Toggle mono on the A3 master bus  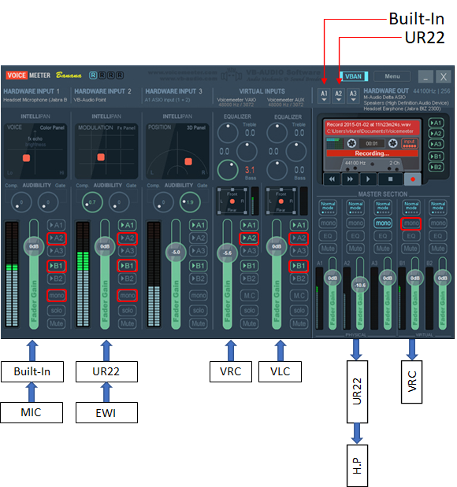click(383, 223)
